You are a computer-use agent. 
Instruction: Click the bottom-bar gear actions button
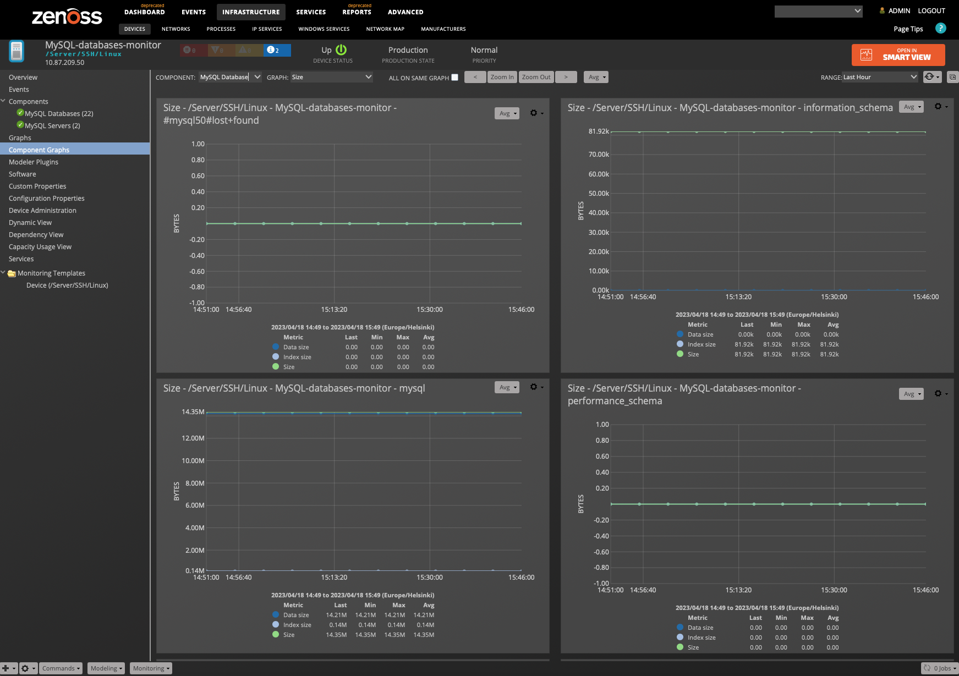[x=28, y=668]
